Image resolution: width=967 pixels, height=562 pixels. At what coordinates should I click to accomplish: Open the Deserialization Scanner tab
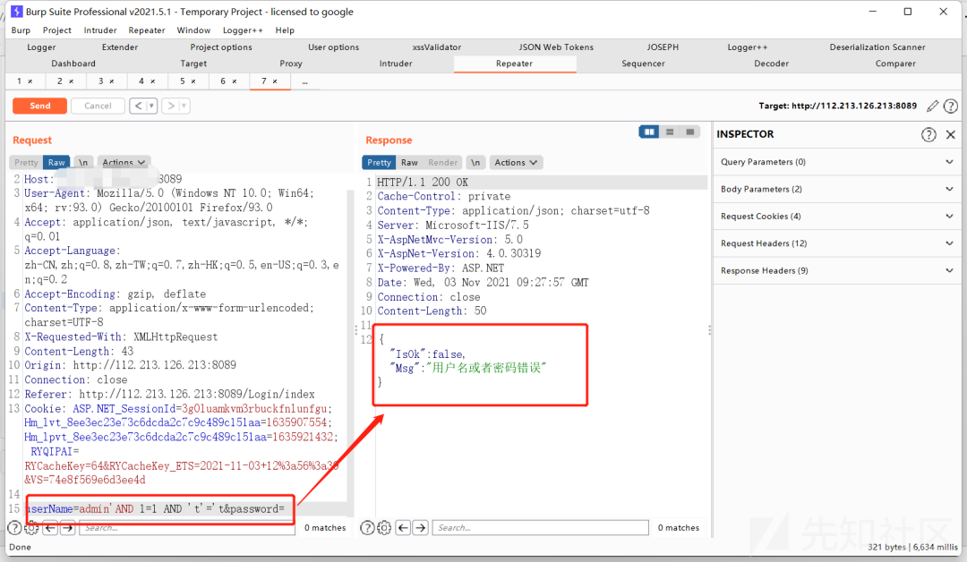pyautogui.click(x=877, y=47)
